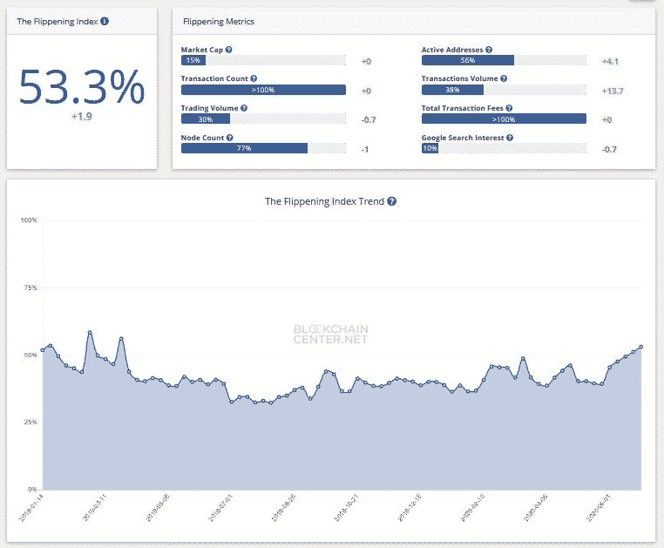This screenshot has height=548, width=664.
Task: Open the Active Addresses help icon
Action: [x=490, y=50]
